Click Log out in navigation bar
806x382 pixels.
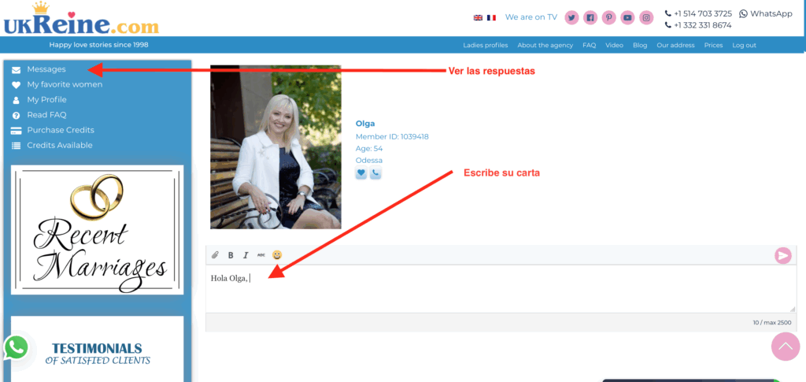point(745,45)
